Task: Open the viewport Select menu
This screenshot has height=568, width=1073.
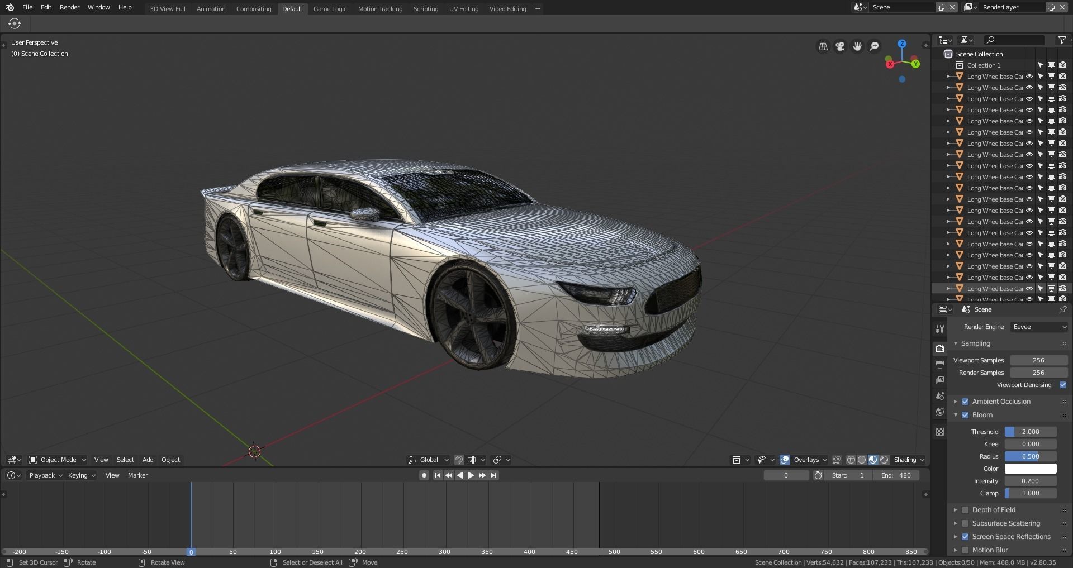Action: [125, 460]
